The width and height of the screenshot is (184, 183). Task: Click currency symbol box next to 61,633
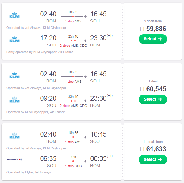pyautogui.click(x=142, y=149)
